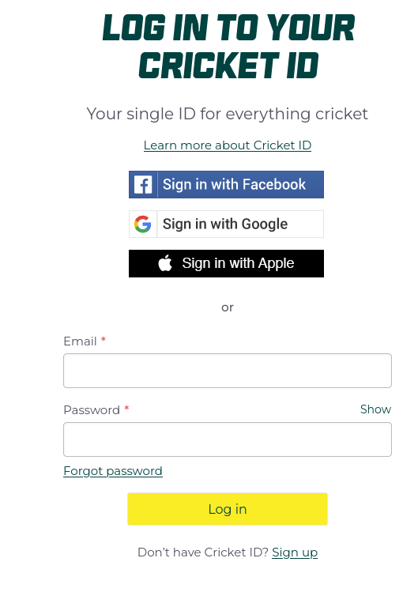Click the 'or' divider text
This screenshot has height=592, width=418.
click(x=228, y=307)
